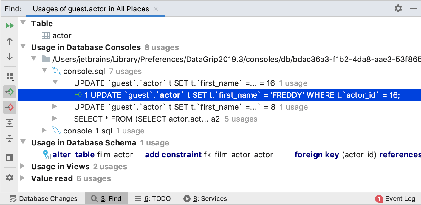The height and width of the screenshot is (205, 421).
Task: Expand the Usage in Views section
Action: click(23, 167)
